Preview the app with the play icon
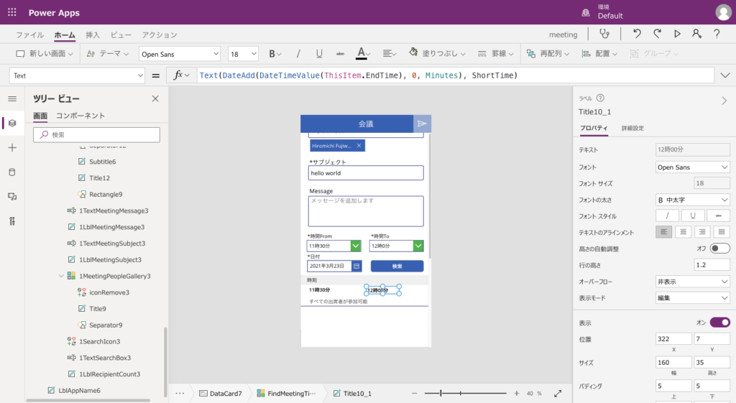The image size is (736, 403). pyautogui.click(x=677, y=34)
